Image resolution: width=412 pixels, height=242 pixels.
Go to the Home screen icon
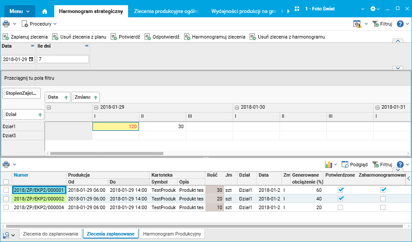click(x=45, y=11)
